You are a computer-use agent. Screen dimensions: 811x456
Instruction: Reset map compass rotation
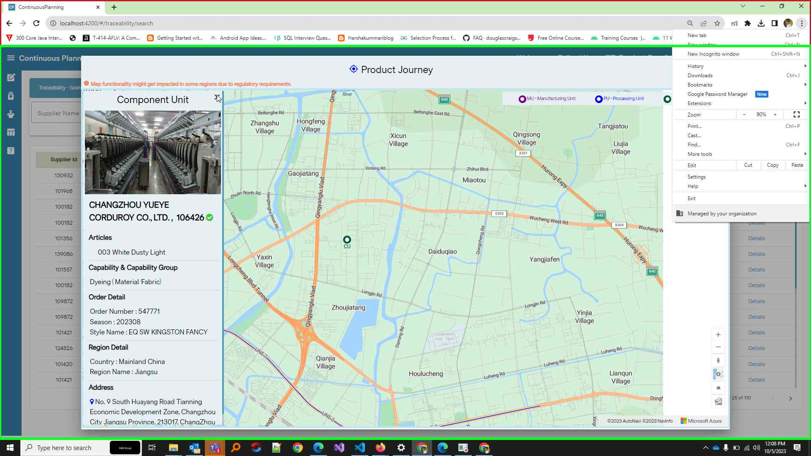coord(718,361)
